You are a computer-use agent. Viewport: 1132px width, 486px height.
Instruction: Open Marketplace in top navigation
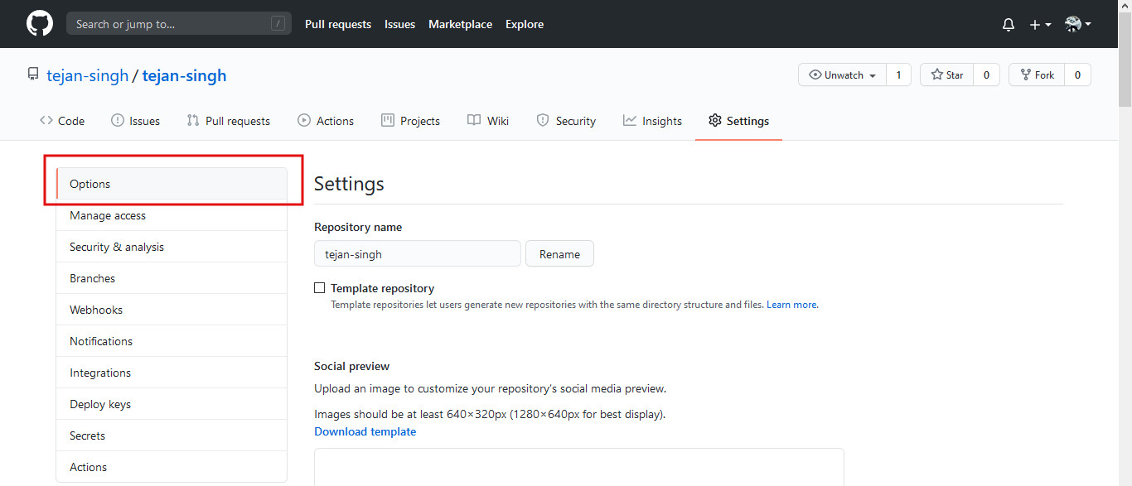pos(460,24)
